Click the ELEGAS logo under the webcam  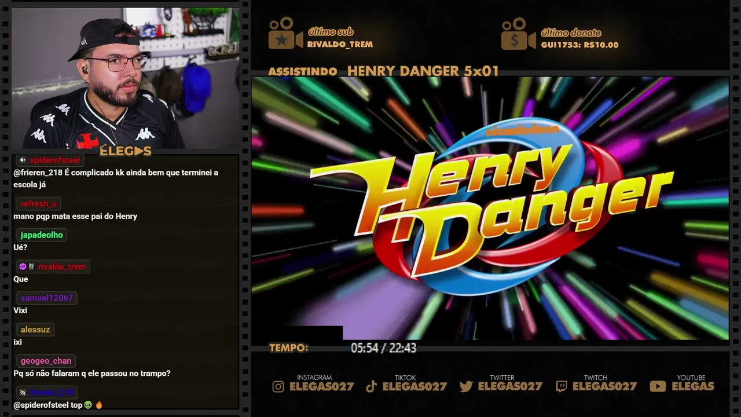pos(126,151)
